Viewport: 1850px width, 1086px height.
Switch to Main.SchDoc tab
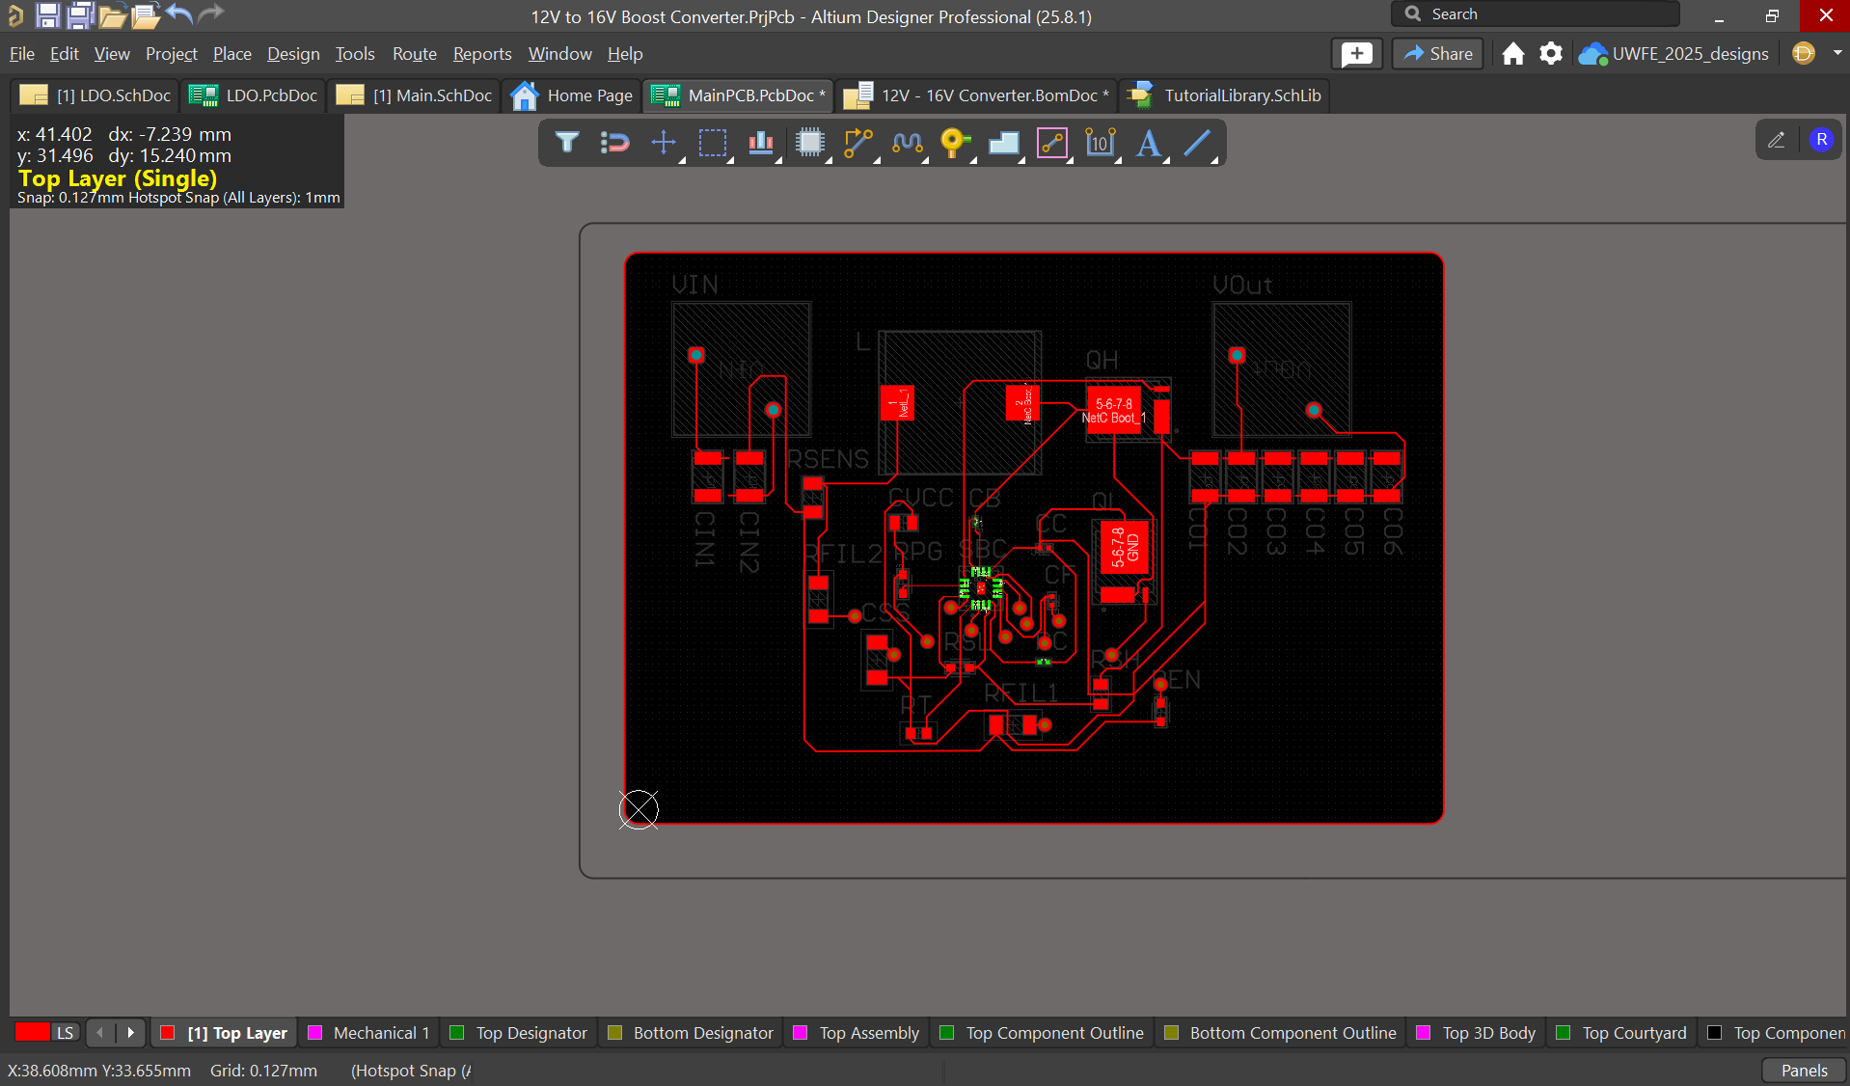click(414, 95)
